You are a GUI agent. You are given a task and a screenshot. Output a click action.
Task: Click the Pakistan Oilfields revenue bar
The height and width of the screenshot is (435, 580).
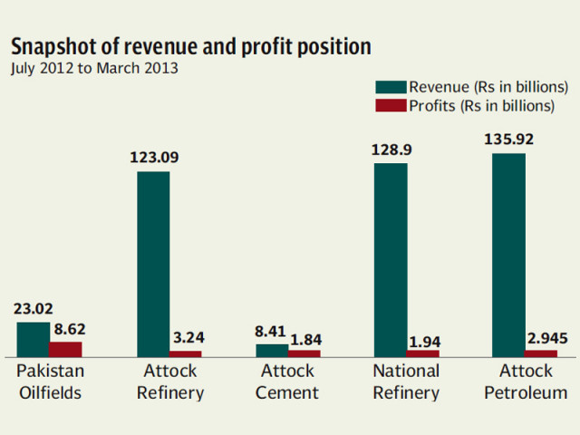click(34, 340)
